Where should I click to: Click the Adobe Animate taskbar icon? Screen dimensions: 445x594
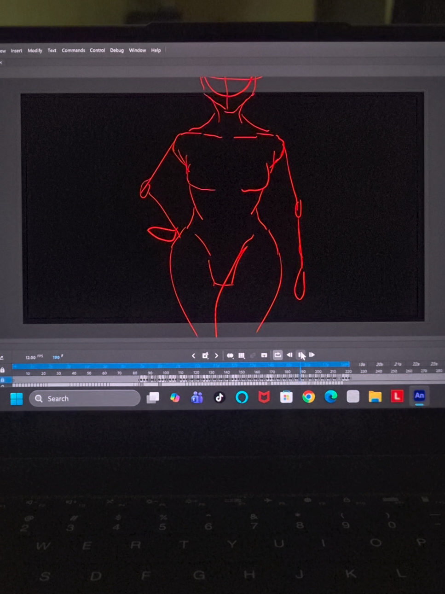(419, 396)
